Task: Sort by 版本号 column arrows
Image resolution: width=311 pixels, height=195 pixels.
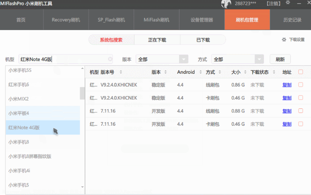Action: 121,72
